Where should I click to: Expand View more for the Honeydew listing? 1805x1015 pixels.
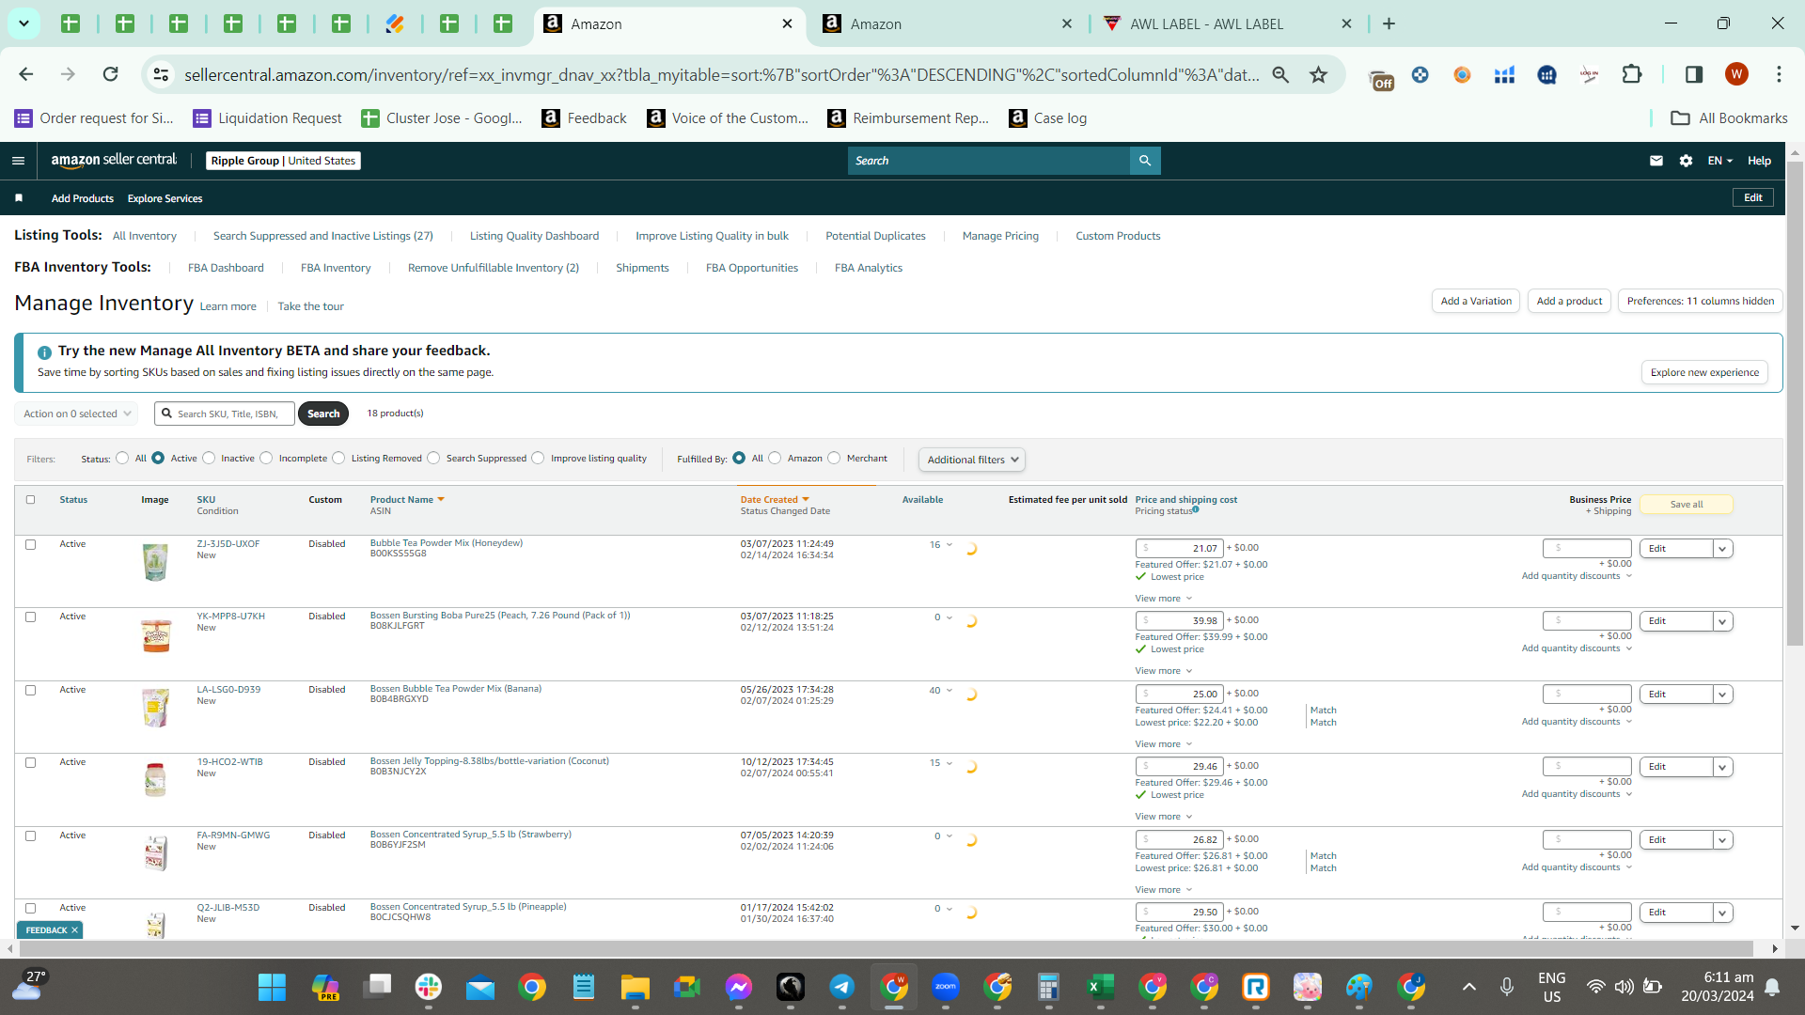(x=1163, y=599)
